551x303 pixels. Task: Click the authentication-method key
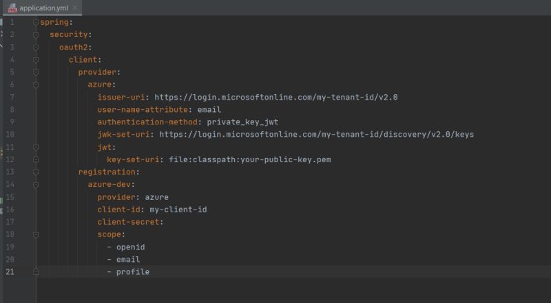[147, 122]
